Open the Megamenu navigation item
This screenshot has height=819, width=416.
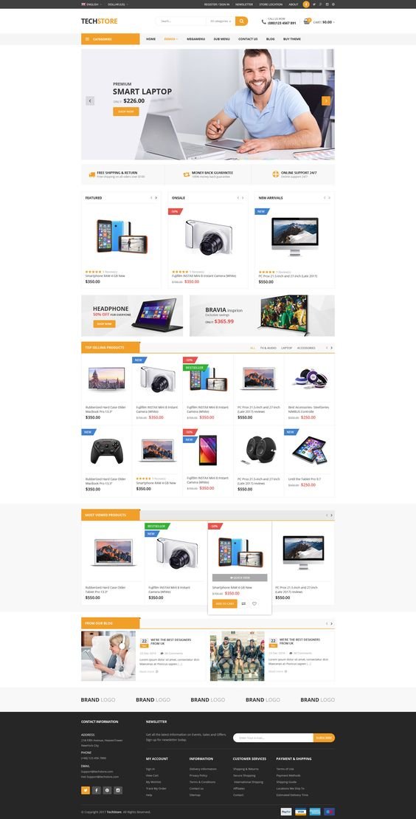click(195, 39)
